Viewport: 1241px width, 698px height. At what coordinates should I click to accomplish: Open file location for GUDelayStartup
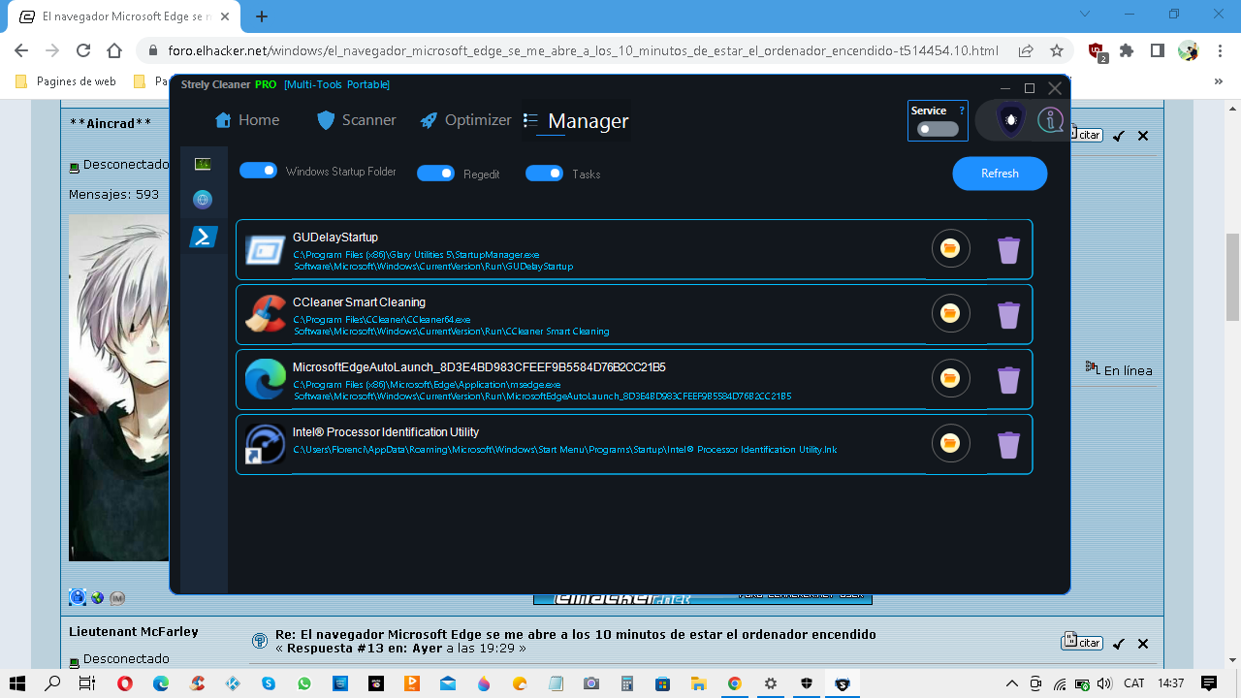tap(950, 249)
